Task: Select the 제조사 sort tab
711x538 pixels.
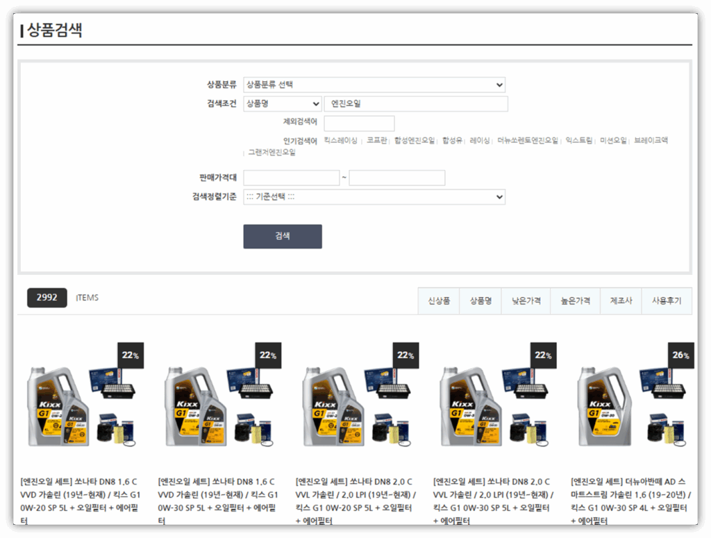Action: point(621,301)
